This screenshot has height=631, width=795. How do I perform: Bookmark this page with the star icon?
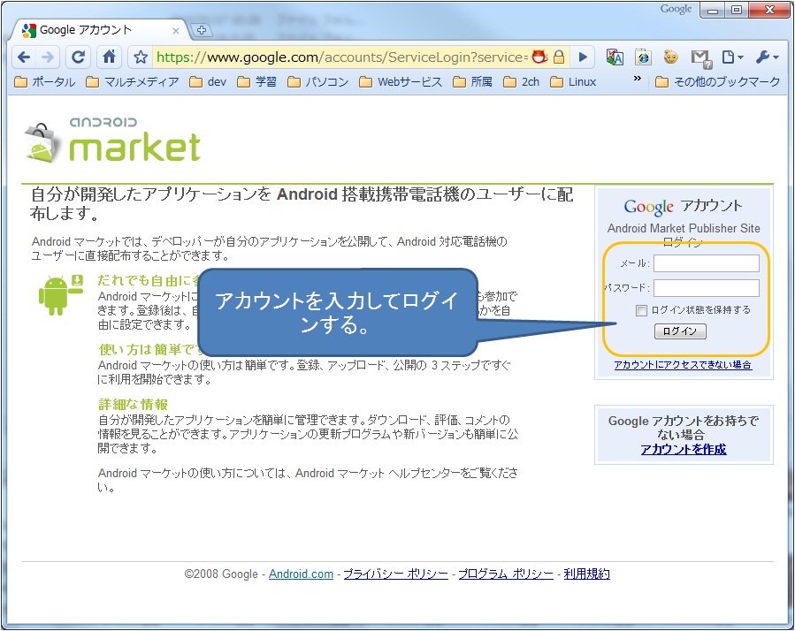(141, 57)
